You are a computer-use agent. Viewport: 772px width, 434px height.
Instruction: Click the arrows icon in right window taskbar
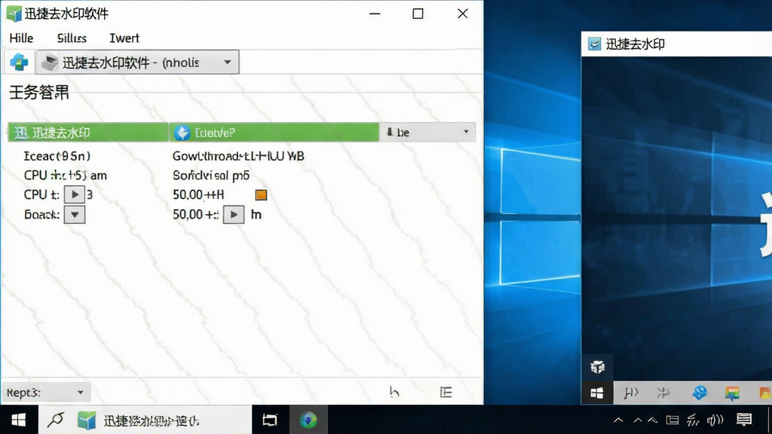click(663, 393)
